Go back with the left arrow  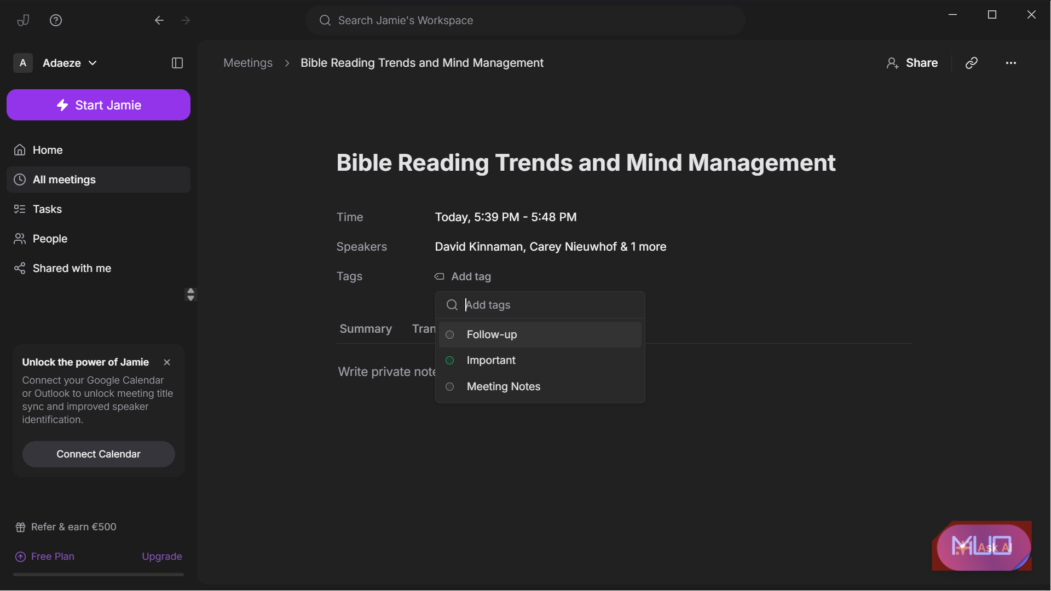(x=159, y=20)
